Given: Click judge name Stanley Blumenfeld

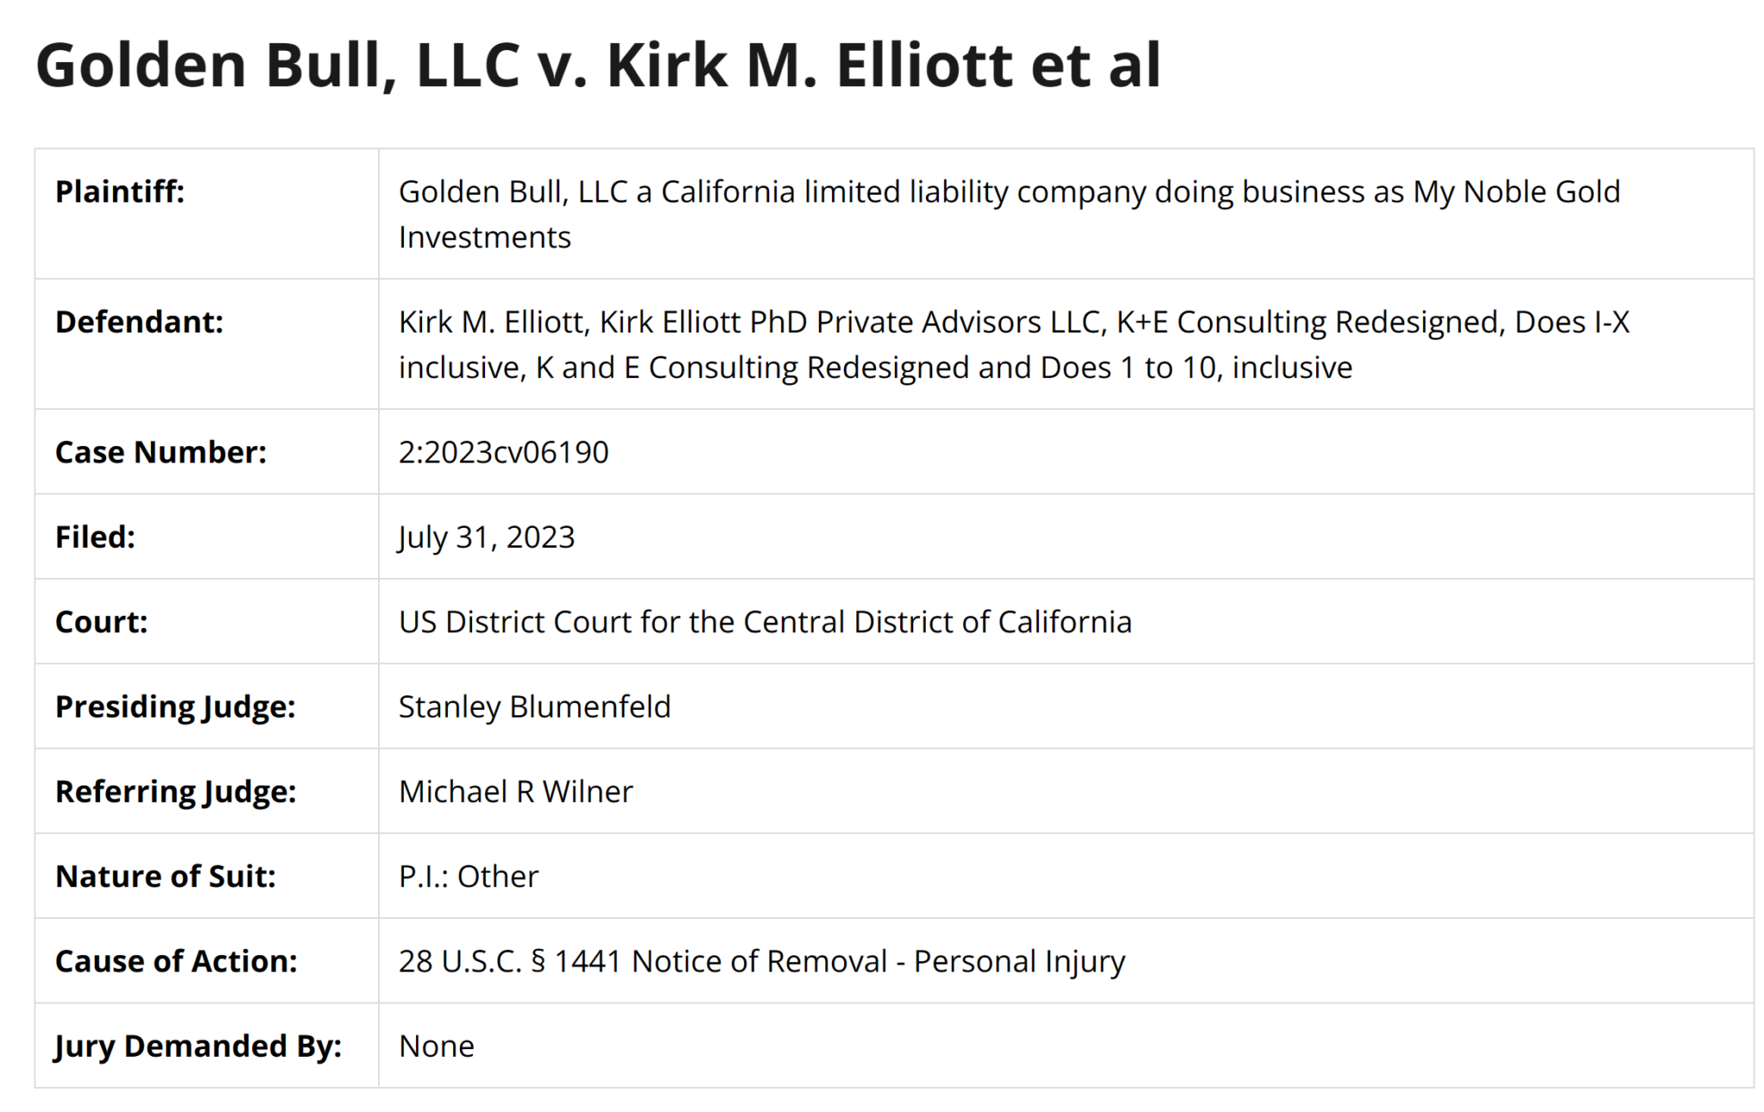Looking at the screenshot, I should click(534, 706).
